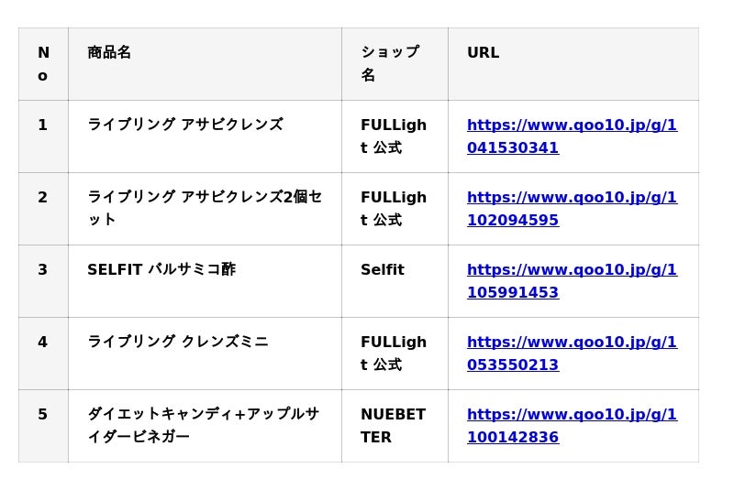Click row number 5 cell

pyautogui.click(x=43, y=414)
